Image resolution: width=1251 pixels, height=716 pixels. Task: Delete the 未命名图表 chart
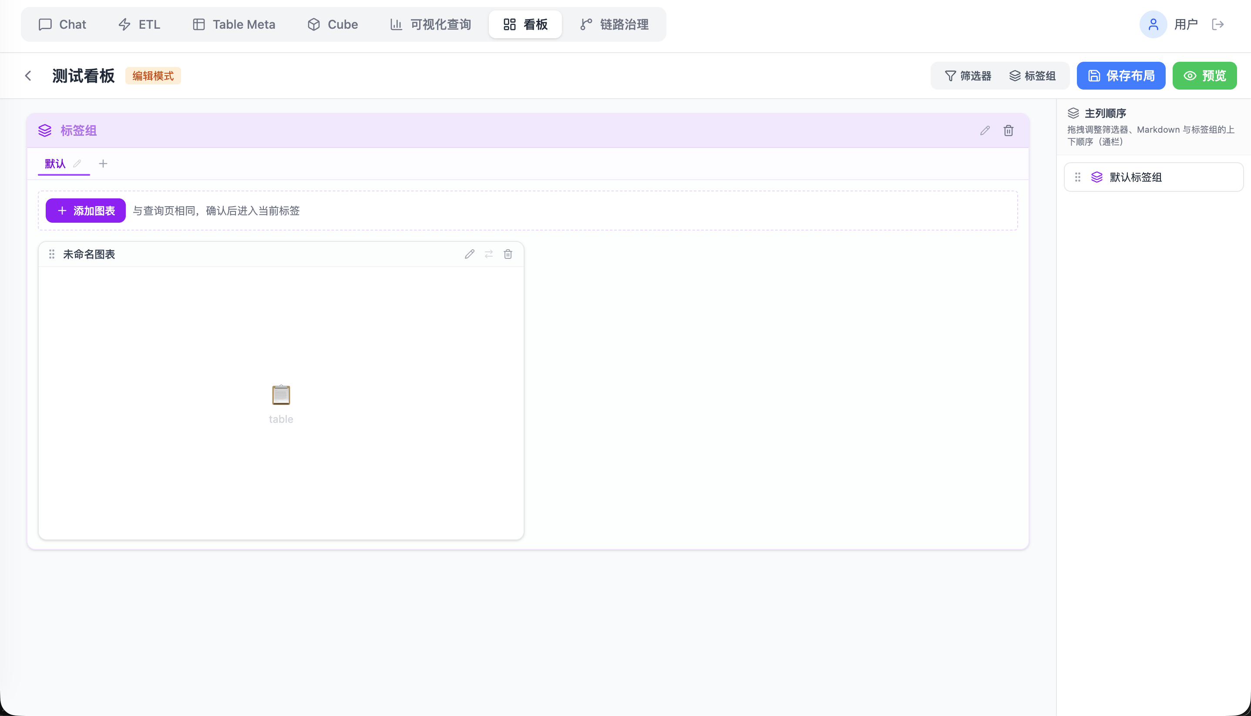(508, 254)
